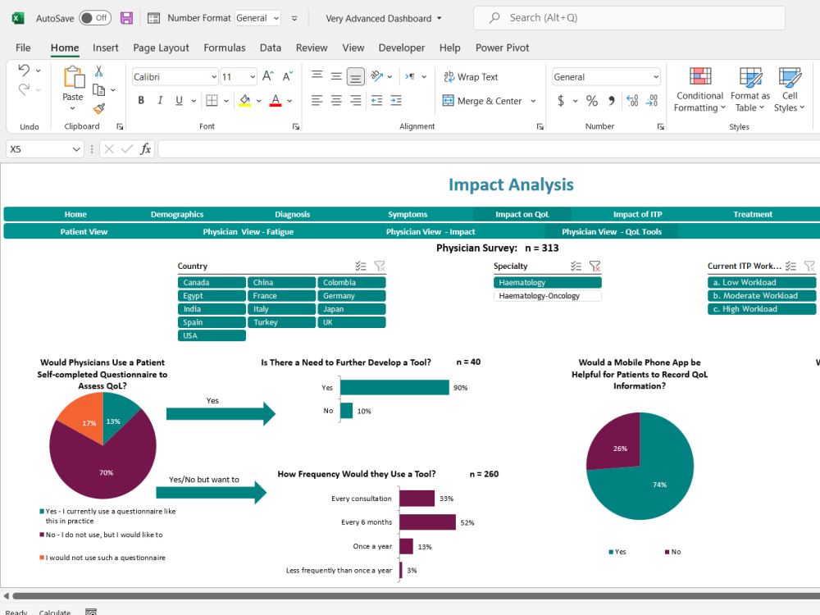This screenshot has width=820, height=615.
Task: Click the Search box in title bar
Action: pos(629,18)
